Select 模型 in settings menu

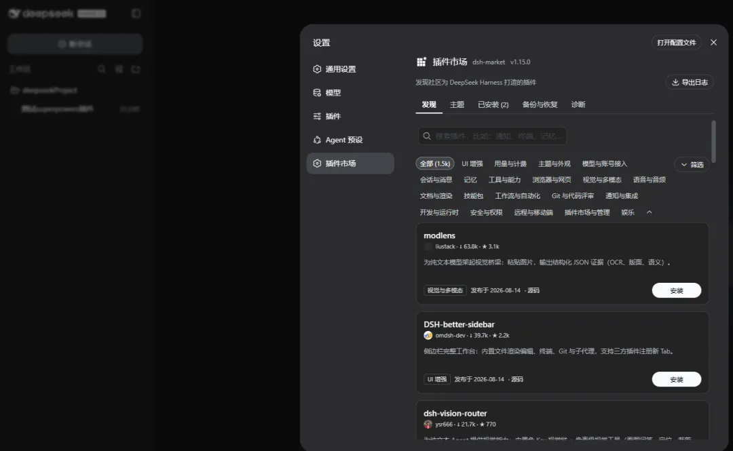[x=350, y=92]
